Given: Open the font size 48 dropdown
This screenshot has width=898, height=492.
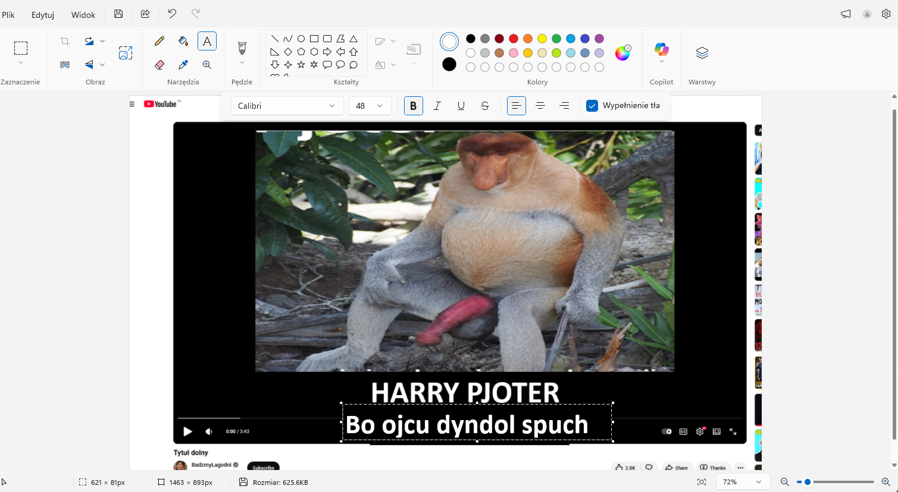Looking at the screenshot, I should pyautogui.click(x=370, y=106).
